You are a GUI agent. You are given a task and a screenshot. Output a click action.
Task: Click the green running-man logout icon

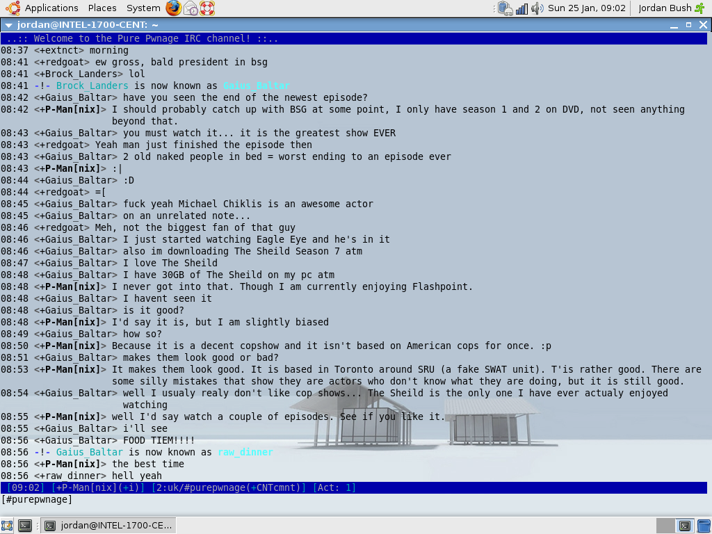(x=699, y=8)
